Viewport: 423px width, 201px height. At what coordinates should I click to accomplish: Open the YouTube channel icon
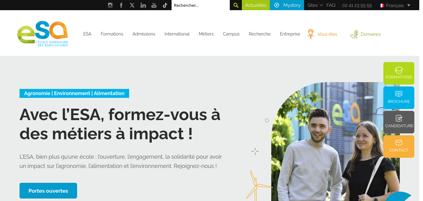[x=154, y=5]
